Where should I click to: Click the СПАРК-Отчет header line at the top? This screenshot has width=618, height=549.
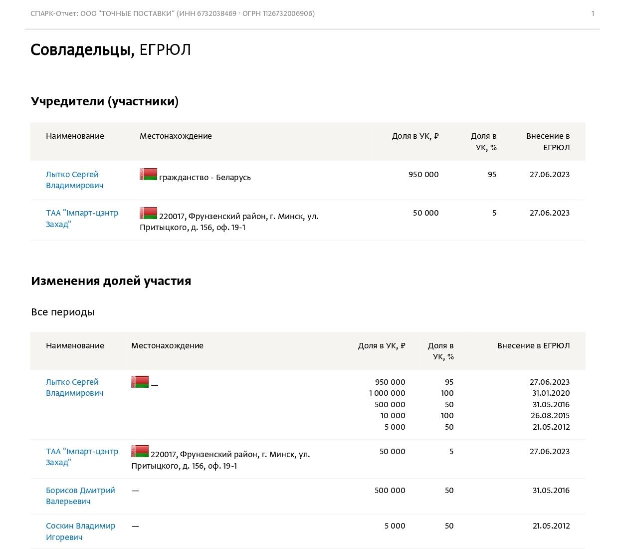coord(173,13)
